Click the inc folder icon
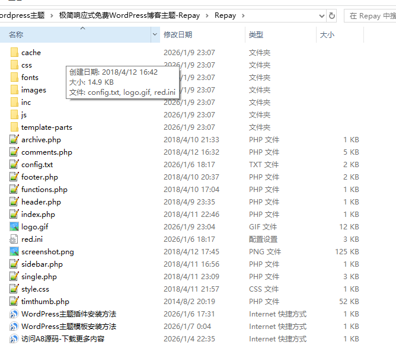Screen dimensions: 396x358 tap(14, 103)
